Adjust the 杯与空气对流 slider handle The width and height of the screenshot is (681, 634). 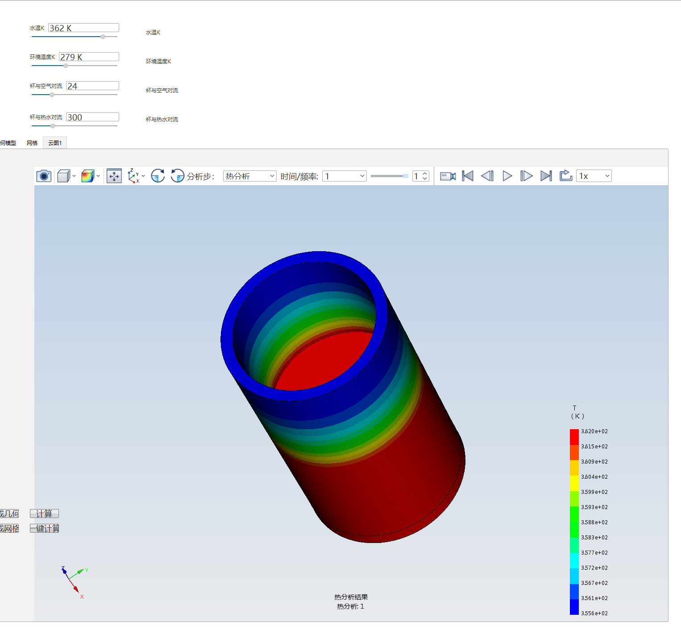pos(52,95)
